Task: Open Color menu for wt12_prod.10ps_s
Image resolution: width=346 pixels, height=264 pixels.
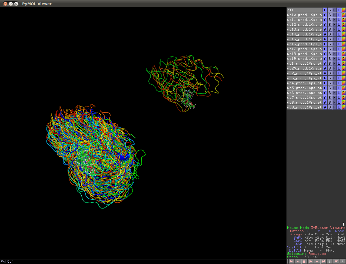Action: (344, 25)
